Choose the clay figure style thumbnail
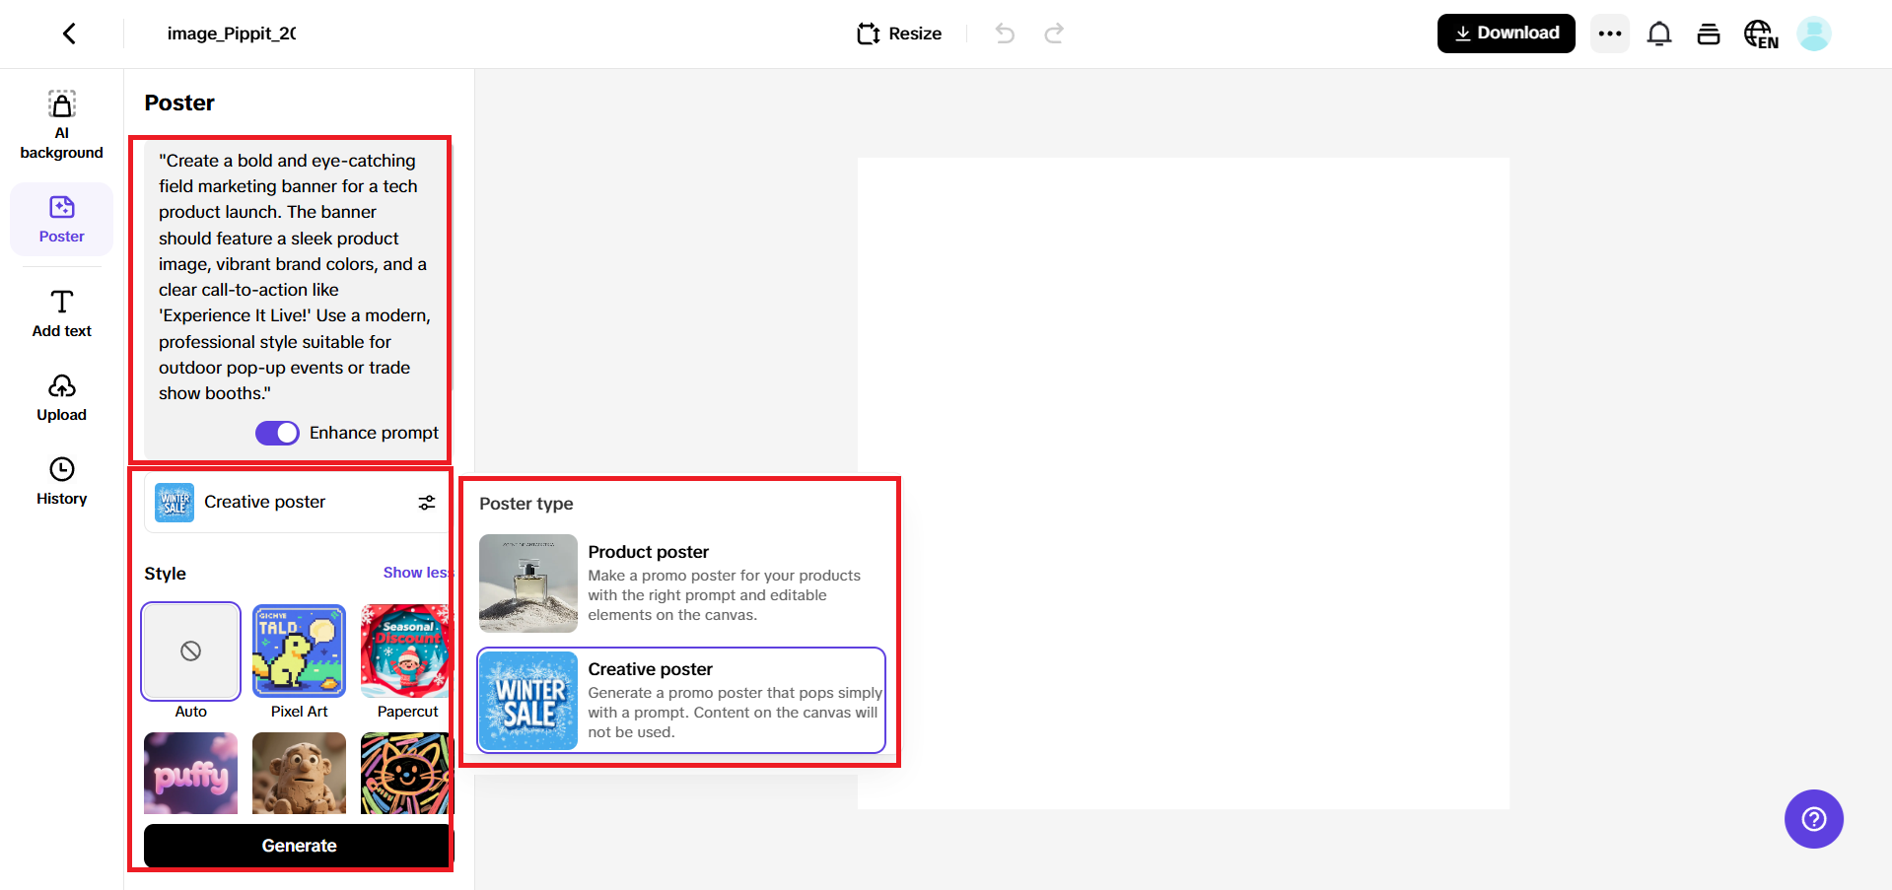 300,774
